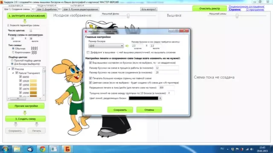Collapse the Natural Transparent tree node
The image size is (273, 153).
tap(13, 73)
